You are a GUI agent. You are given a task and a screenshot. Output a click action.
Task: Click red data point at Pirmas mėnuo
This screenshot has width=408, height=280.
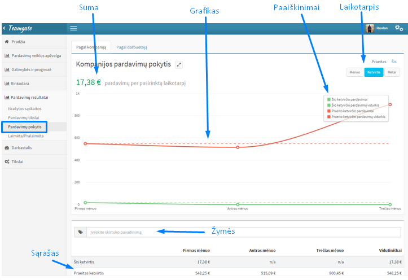pyautogui.click(x=85, y=143)
